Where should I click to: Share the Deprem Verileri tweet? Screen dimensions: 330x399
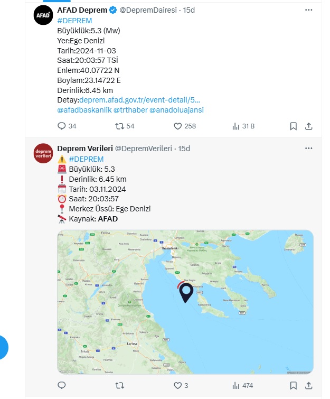[309, 385]
